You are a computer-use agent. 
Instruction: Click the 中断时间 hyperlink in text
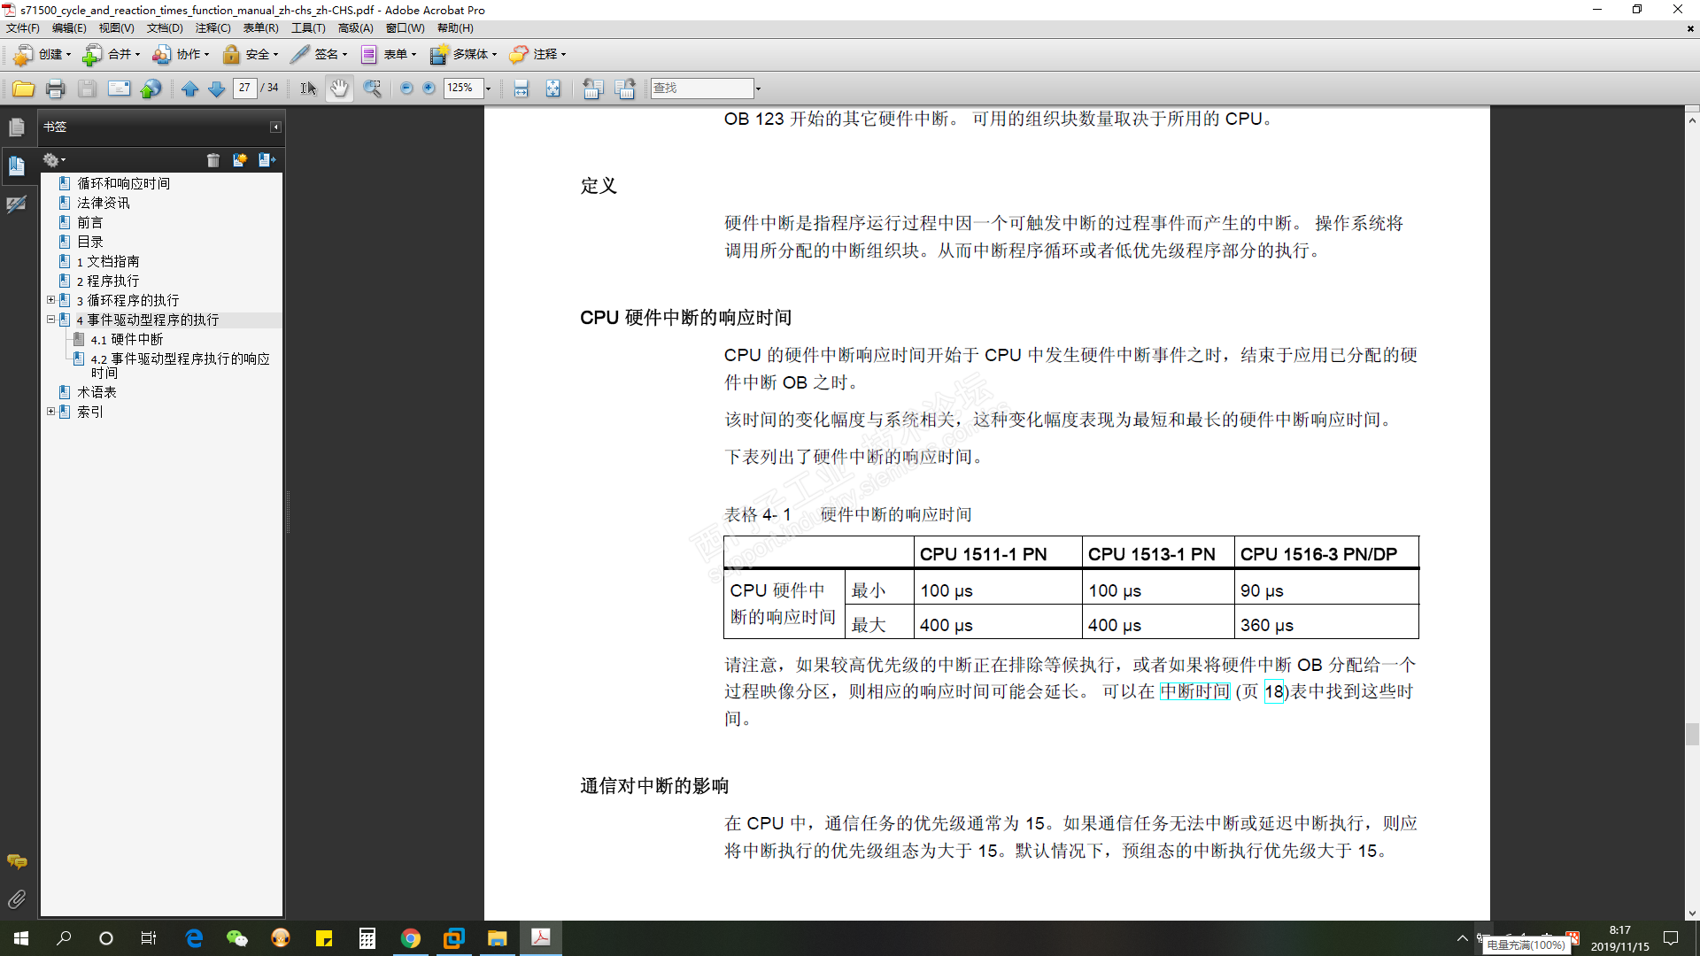(x=1194, y=691)
